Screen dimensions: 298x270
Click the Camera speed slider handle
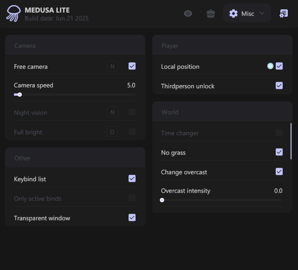19,95
